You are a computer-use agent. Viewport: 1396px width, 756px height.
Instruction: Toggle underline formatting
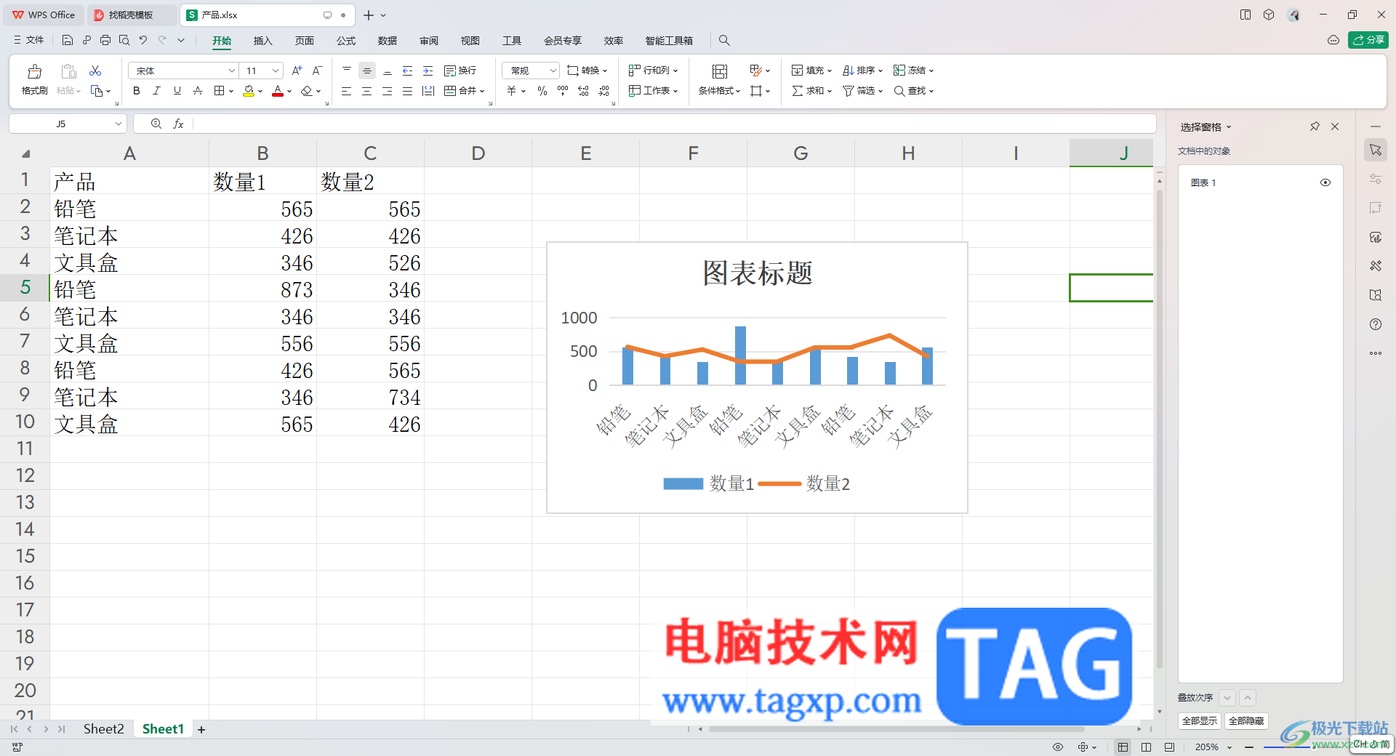tap(177, 91)
